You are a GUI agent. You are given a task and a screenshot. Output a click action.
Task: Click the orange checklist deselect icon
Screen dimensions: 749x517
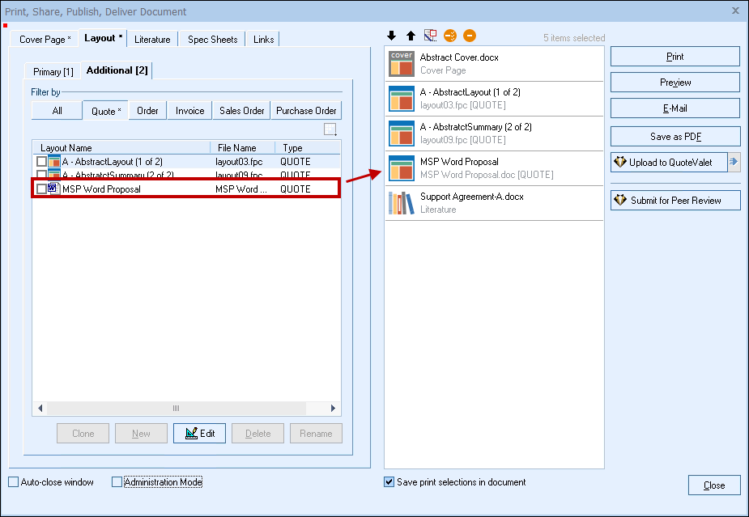tap(450, 36)
